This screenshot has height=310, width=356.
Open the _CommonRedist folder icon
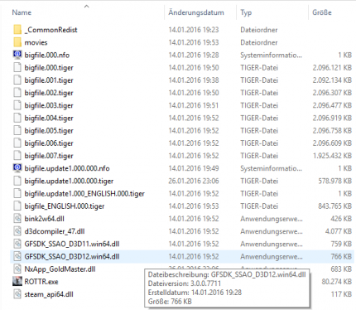click(17, 30)
